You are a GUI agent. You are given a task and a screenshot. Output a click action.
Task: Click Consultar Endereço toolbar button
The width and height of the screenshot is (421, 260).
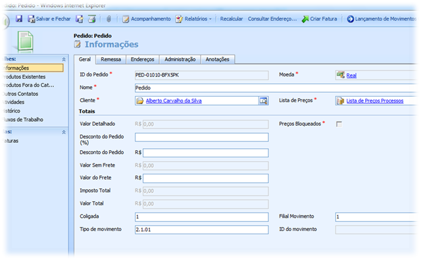272,19
